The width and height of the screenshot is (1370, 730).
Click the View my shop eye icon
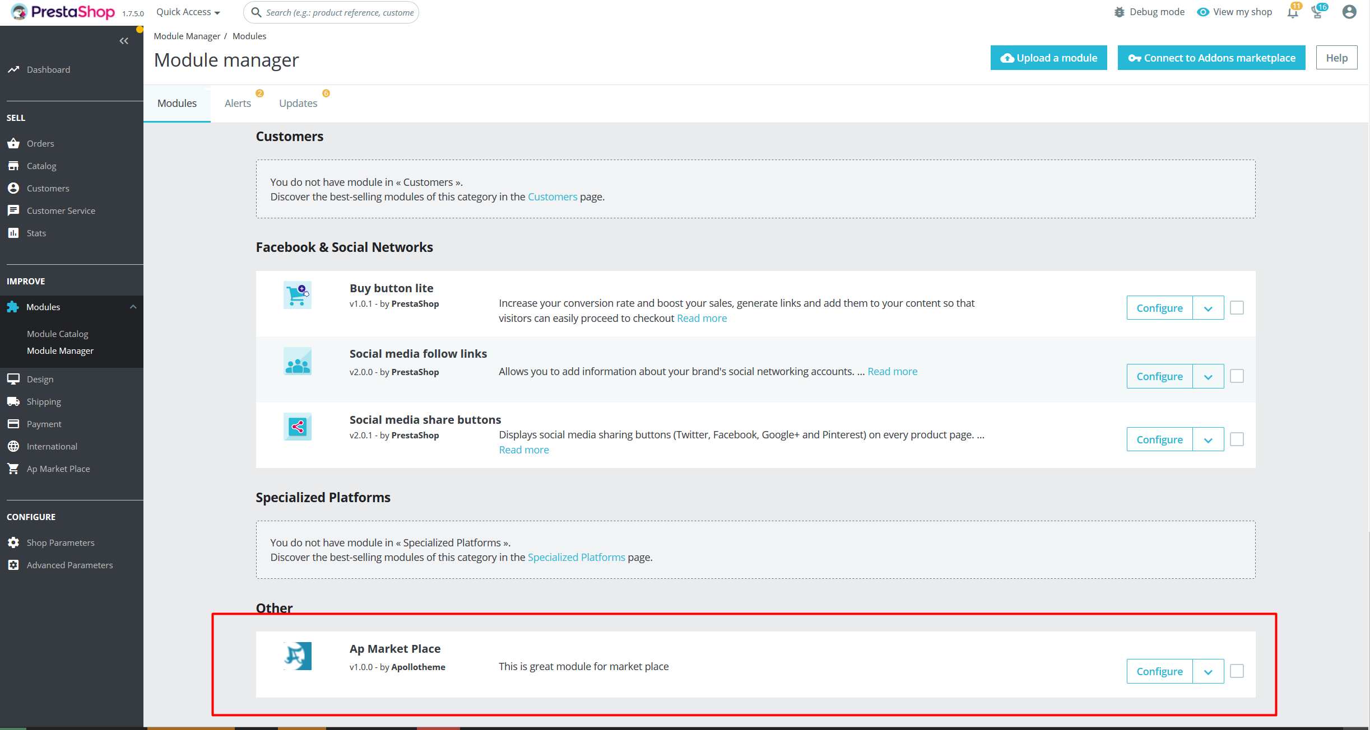coord(1202,12)
